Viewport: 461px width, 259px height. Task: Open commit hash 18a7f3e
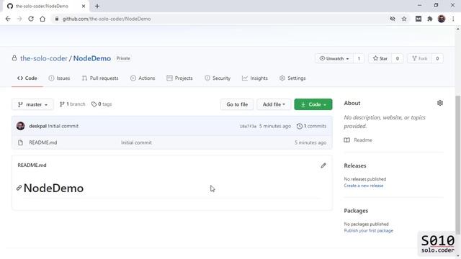[x=248, y=127]
